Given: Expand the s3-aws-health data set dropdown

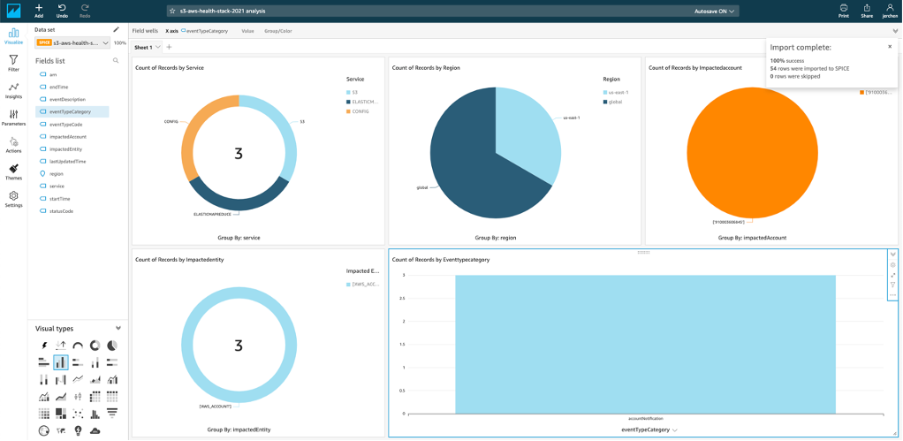Looking at the screenshot, I should (72, 42).
